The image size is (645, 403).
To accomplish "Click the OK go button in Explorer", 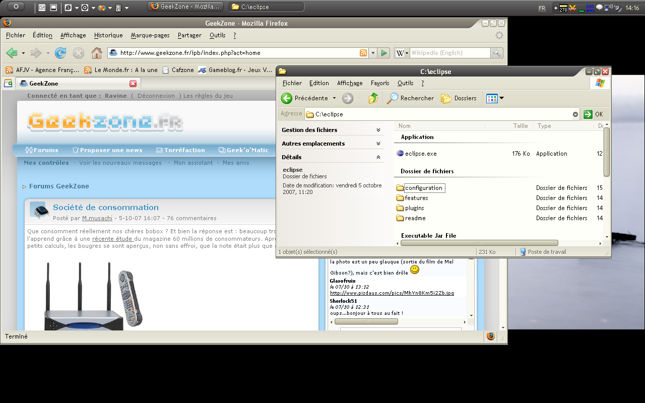I will tap(594, 114).
